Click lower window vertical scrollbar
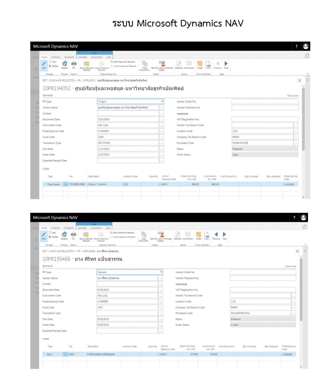 pos(301,289)
